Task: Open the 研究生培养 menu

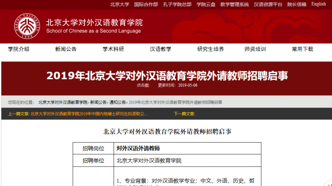Action: (x=210, y=49)
